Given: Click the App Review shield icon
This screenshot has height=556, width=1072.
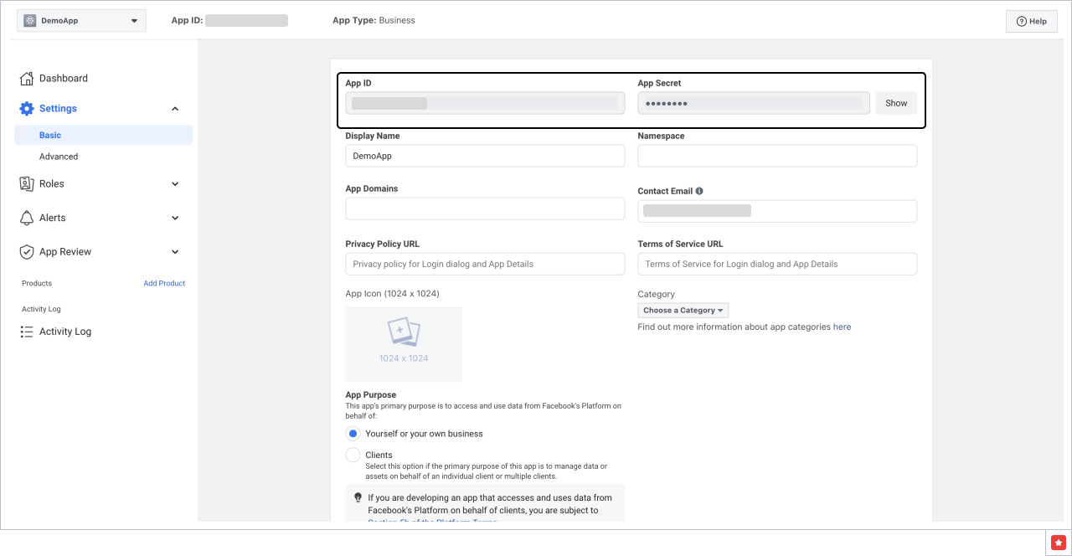Looking at the screenshot, I should [26, 251].
